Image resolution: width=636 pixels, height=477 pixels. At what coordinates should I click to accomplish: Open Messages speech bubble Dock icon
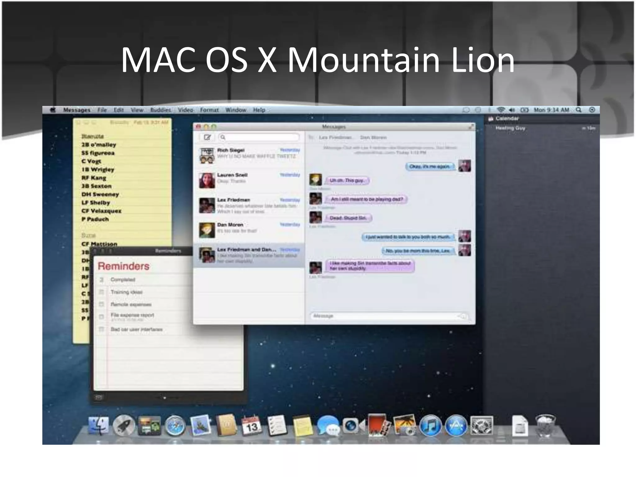pos(328,426)
